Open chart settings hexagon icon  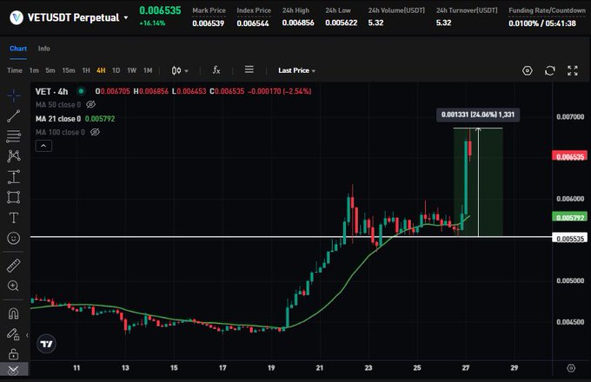pyautogui.click(x=528, y=70)
